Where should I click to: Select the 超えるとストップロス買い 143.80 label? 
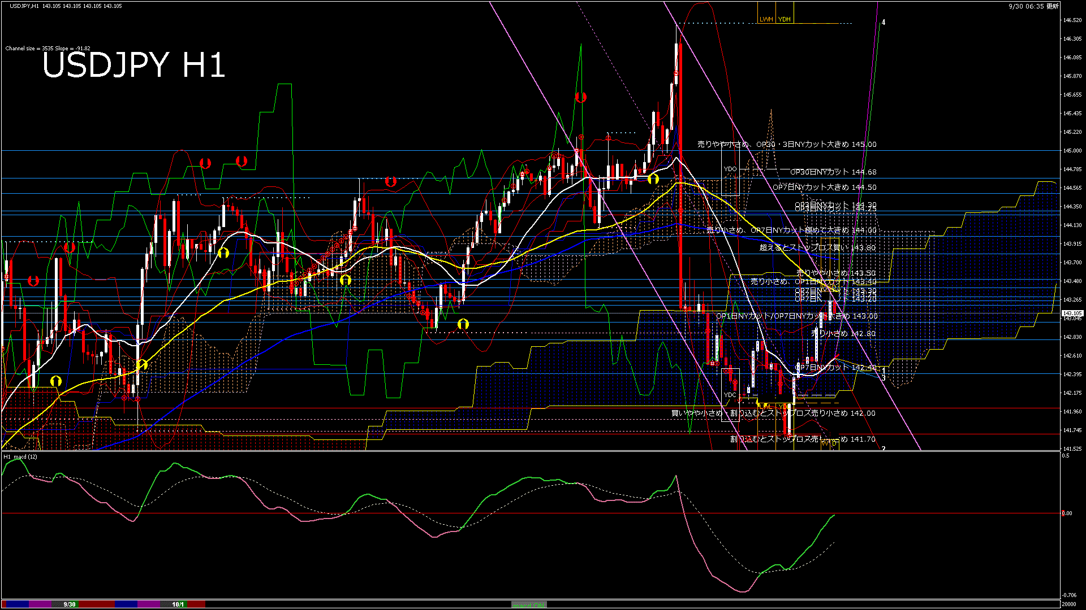(817, 247)
